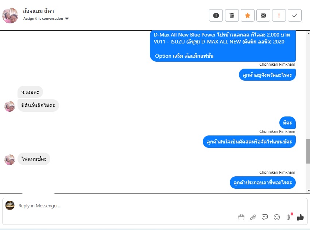Click the scrollbar down arrow
310x230 pixels.
309,191
